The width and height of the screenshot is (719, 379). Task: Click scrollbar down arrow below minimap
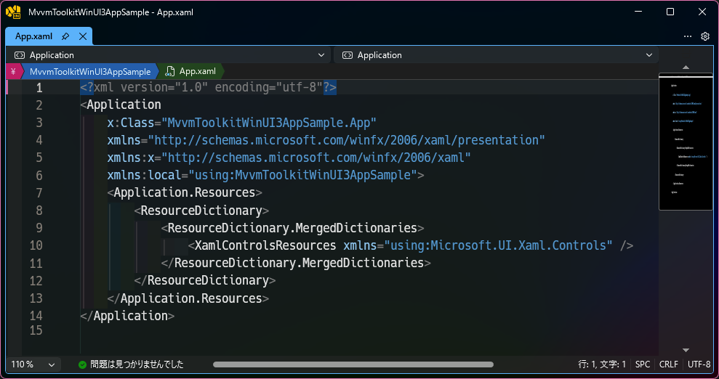(686, 350)
